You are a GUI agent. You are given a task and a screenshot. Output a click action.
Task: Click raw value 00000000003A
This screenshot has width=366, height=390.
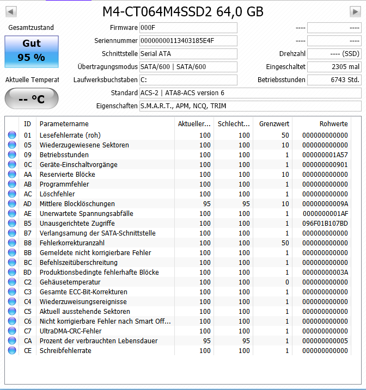325,273
